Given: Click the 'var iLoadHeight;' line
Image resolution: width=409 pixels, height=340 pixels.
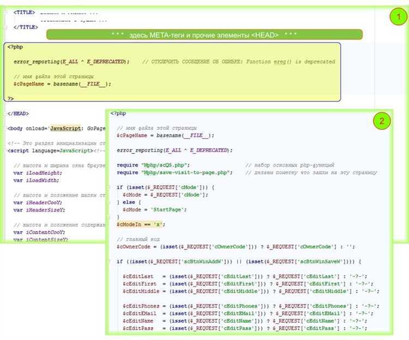Looking at the screenshot, I should click(x=38, y=173).
